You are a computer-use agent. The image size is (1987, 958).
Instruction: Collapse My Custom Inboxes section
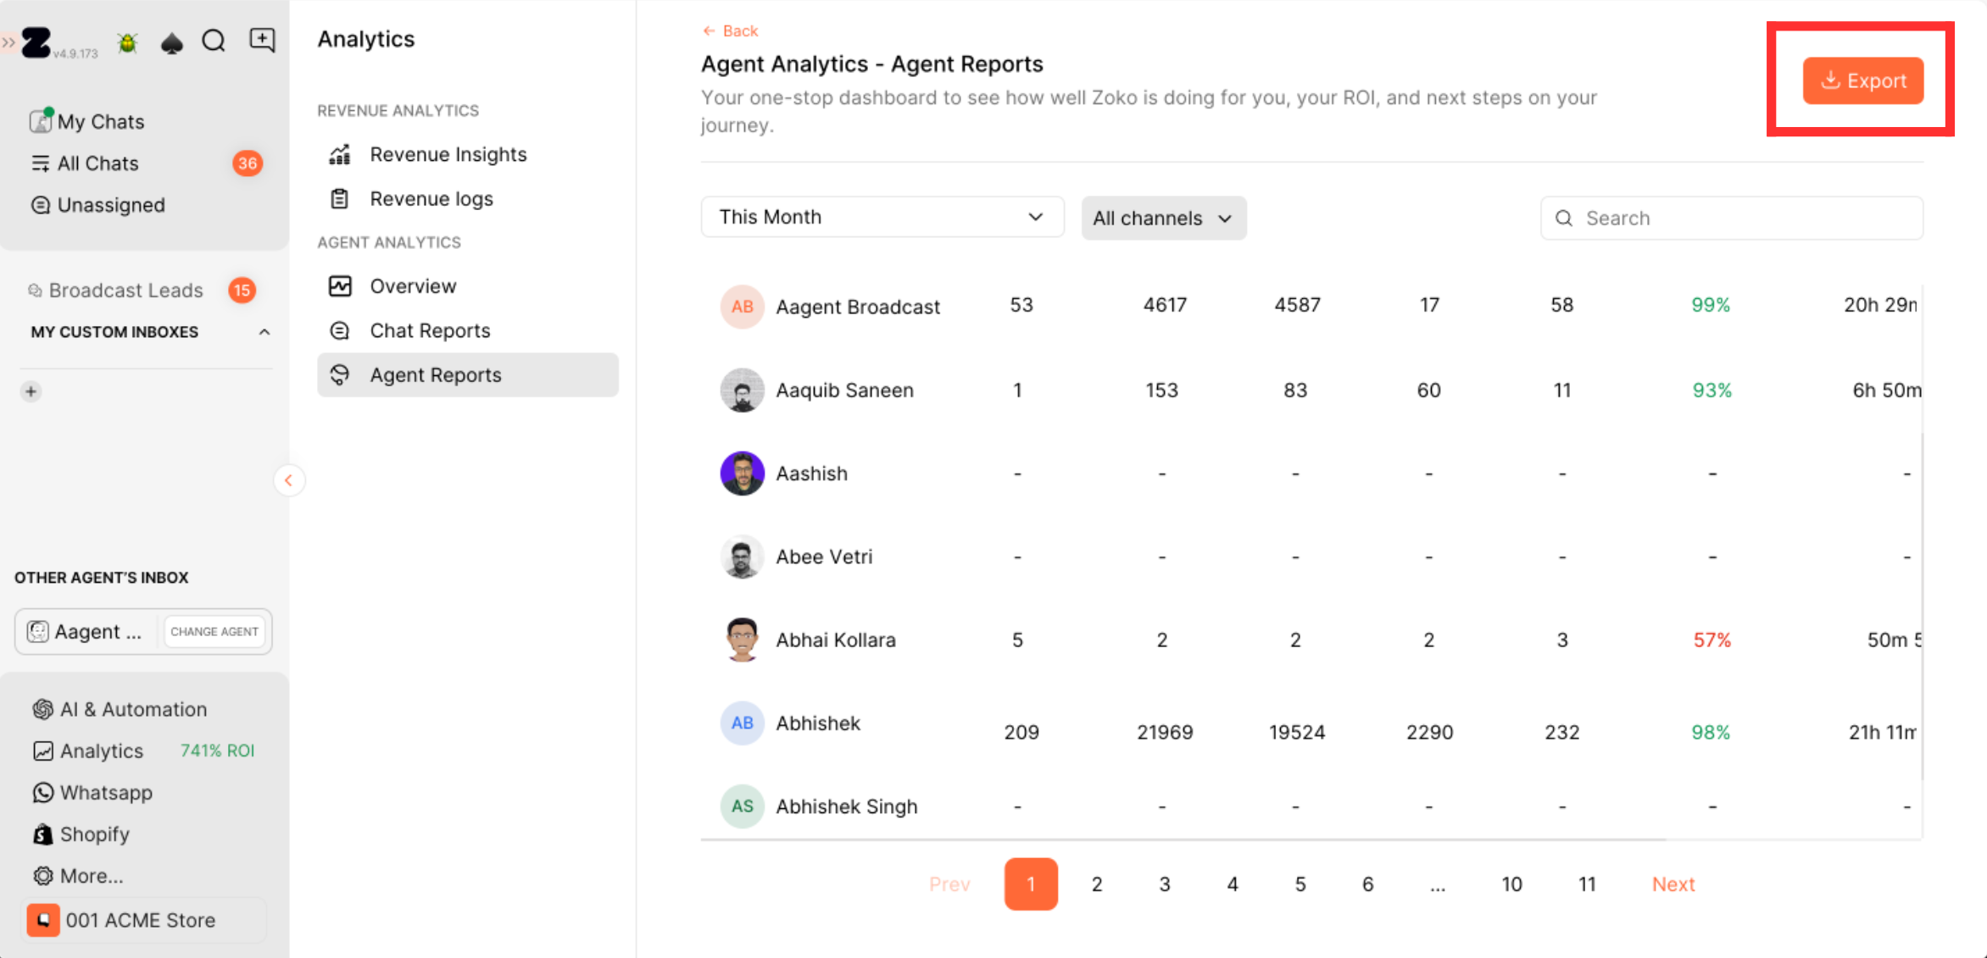coord(264,332)
